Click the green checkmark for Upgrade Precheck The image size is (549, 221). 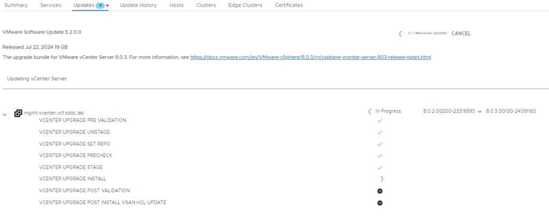click(x=380, y=156)
